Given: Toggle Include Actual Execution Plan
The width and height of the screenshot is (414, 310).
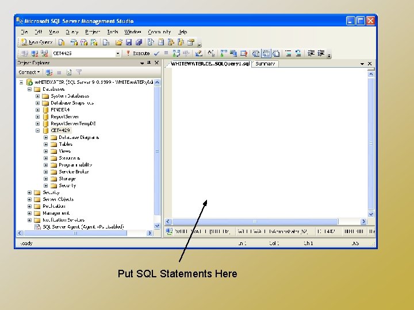Looking at the screenshot, I should tap(224, 53).
